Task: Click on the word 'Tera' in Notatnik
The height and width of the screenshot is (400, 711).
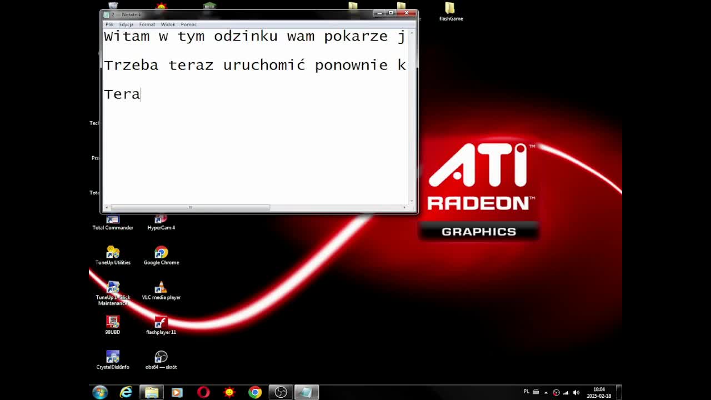Action: click(x=122, y=94)
